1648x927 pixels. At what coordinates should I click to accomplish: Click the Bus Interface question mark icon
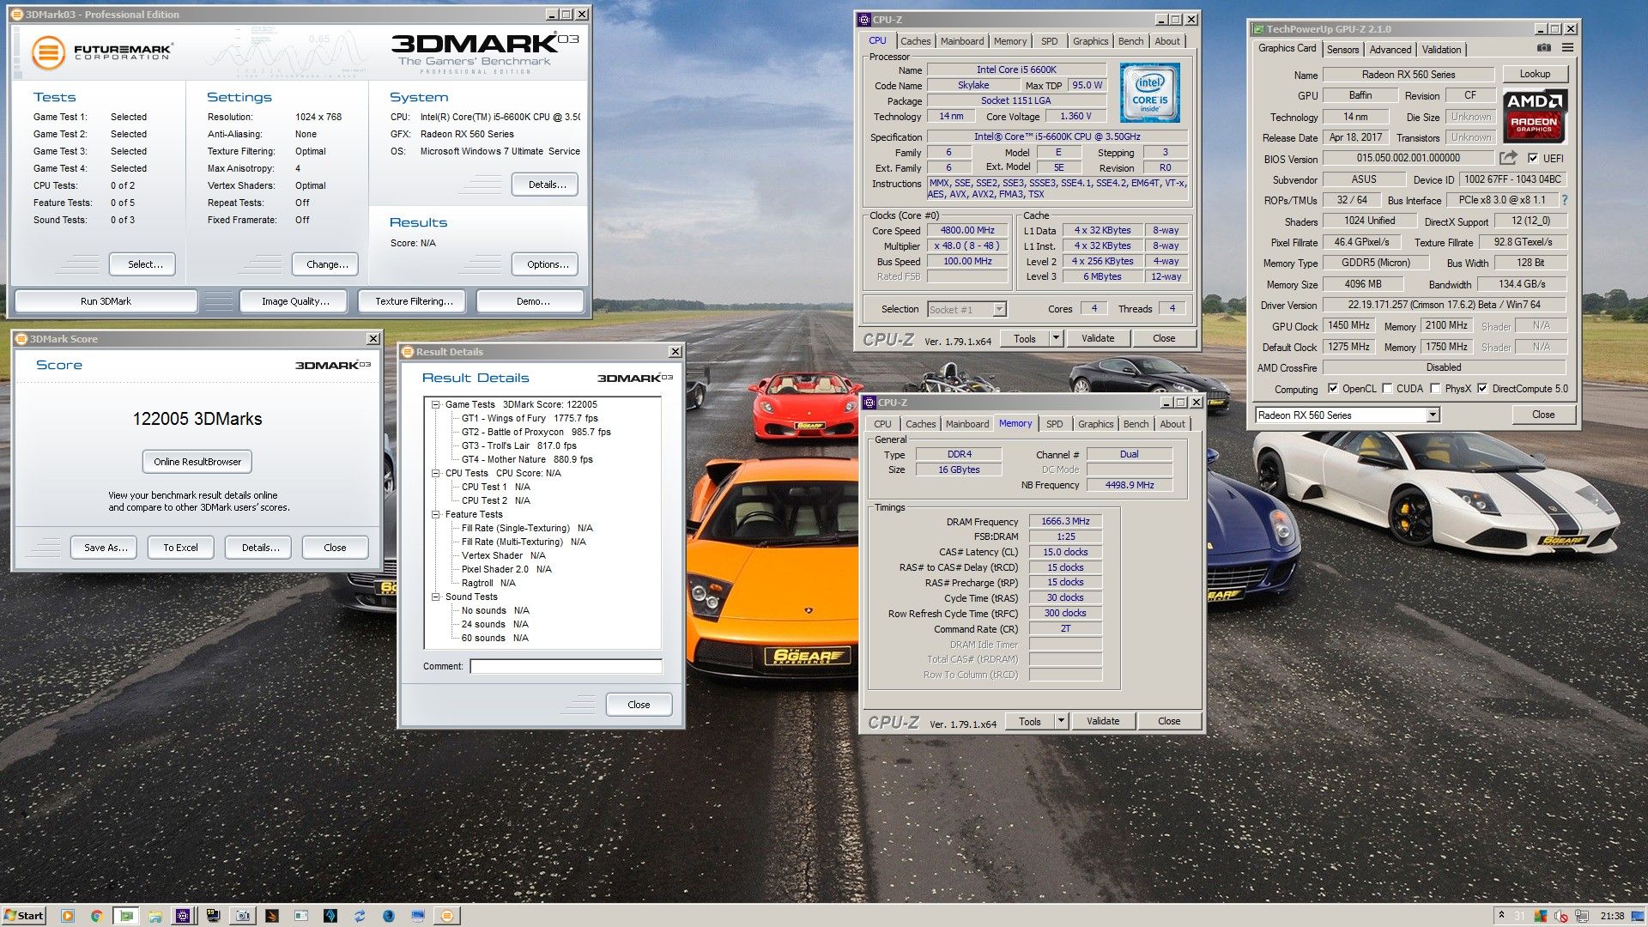[1565, 200]
